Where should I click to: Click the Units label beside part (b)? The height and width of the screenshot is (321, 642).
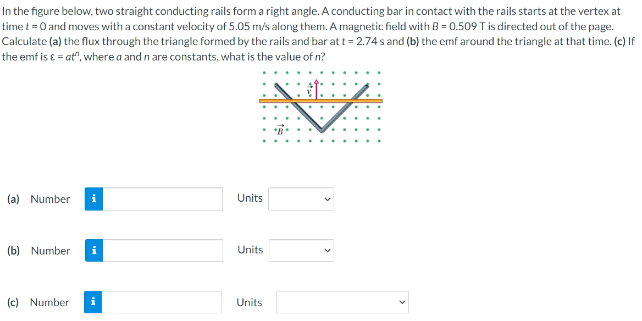(250, 250)
